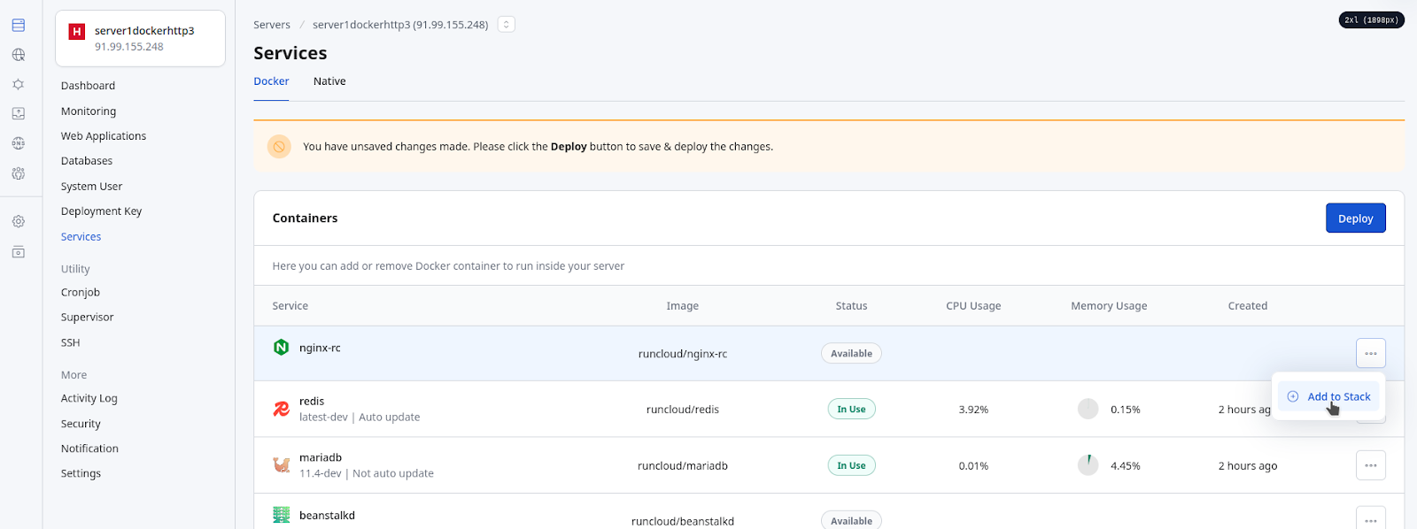The image size is (1417, 529).
Task: Click the mariadb service logo
Action: 282,464
